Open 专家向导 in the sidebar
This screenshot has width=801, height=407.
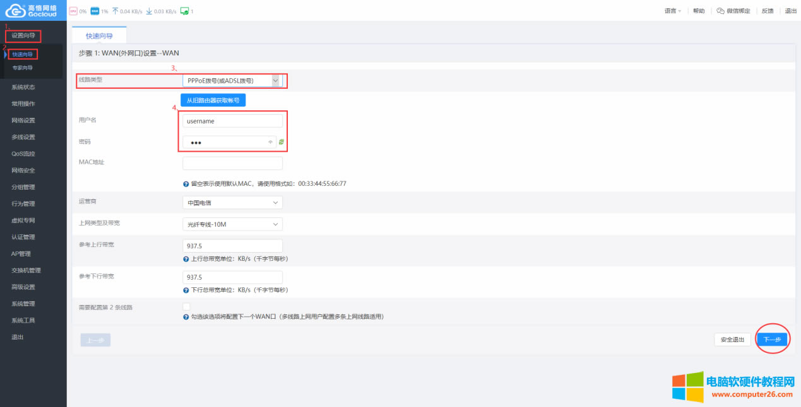tap(23, 67)
